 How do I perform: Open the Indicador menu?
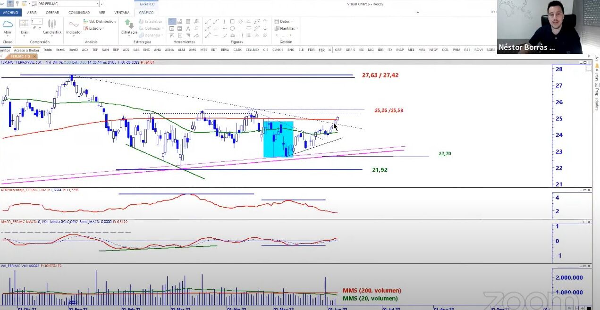74,27
